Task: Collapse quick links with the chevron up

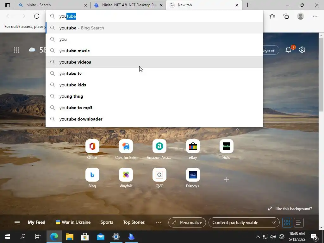Action: (238, 129)
